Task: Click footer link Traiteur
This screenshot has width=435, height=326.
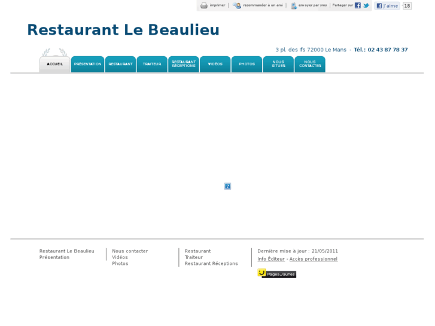Action: pos(194,257)
